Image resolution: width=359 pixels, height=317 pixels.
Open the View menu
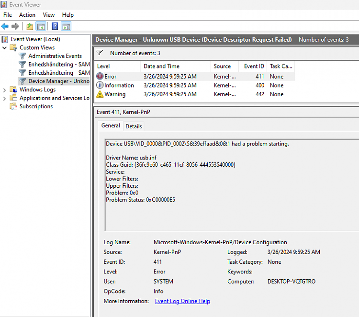click(x=48, y=15)
